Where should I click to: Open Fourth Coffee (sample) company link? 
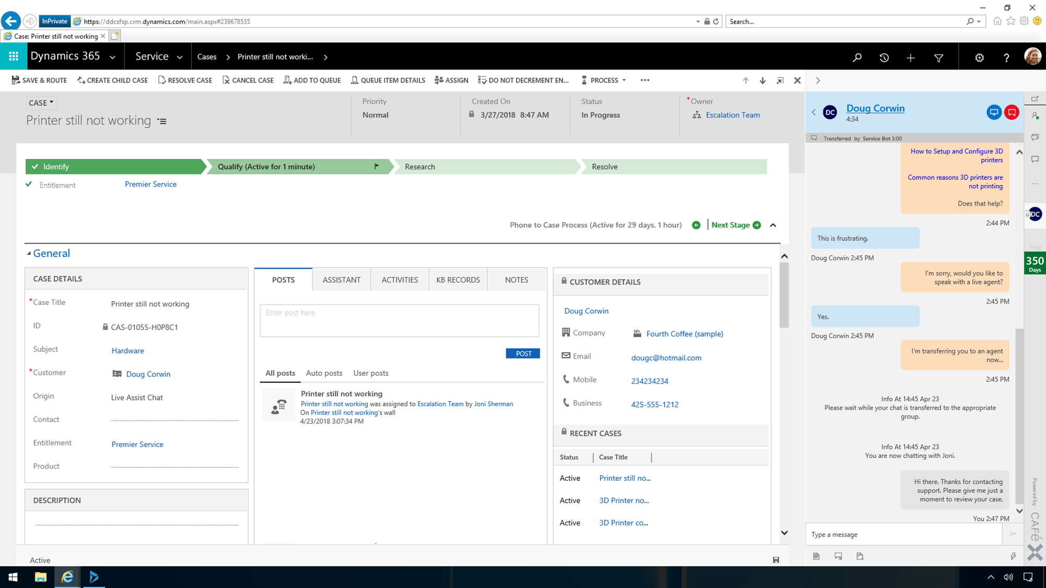tap(685, 334)
